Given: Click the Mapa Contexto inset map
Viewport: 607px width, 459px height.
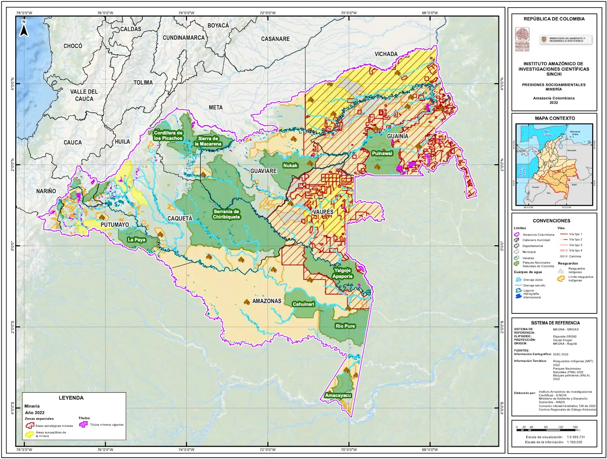Looking at the screenshot, I should click(554, 164).
